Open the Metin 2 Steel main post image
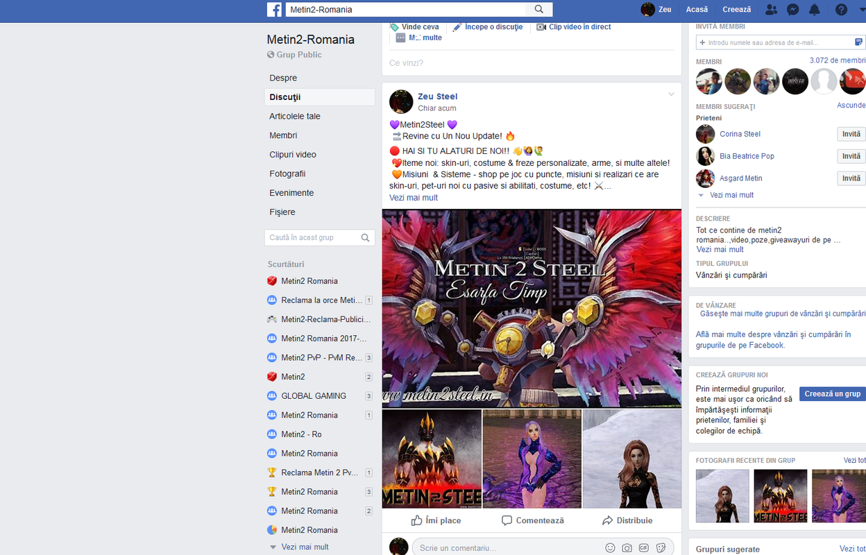866x555 pixels. click(532, 308)
